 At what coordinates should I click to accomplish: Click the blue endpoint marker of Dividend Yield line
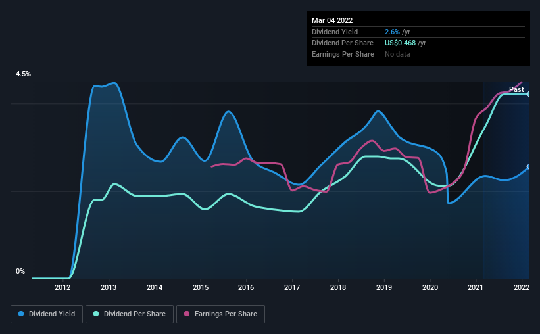click(529, 166)
